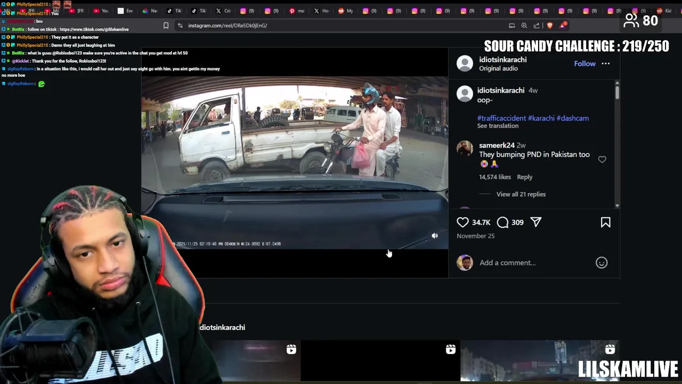Screen dimensions: 682x384
Task: Open idiotsinkarachi profile picture in post header
Action: click(x=465, y=63)
